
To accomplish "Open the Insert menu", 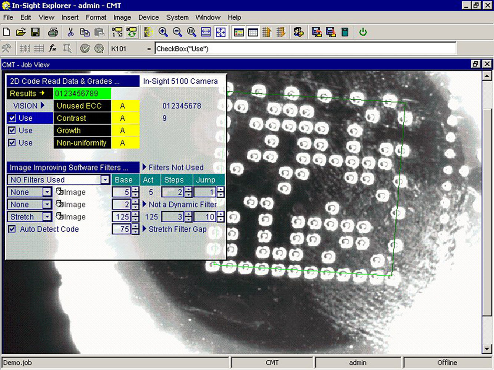I will 70,17.
